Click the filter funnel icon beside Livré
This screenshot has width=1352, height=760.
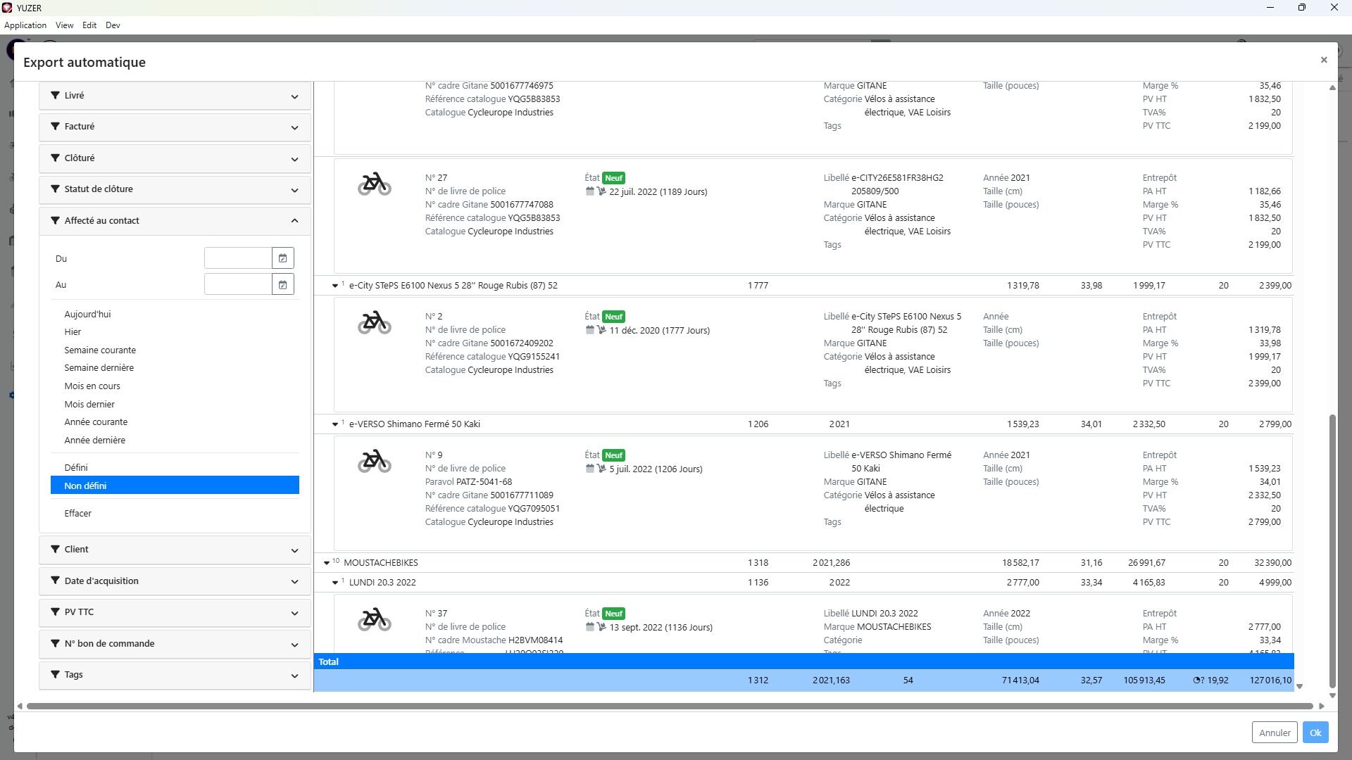click(55, 95)
